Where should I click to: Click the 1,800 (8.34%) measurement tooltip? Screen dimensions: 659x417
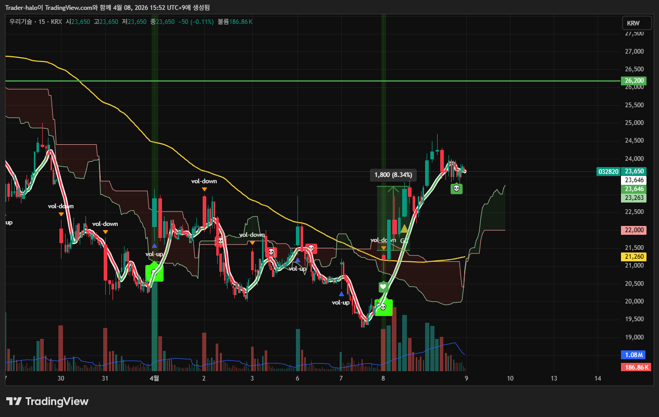coord(393,175)
